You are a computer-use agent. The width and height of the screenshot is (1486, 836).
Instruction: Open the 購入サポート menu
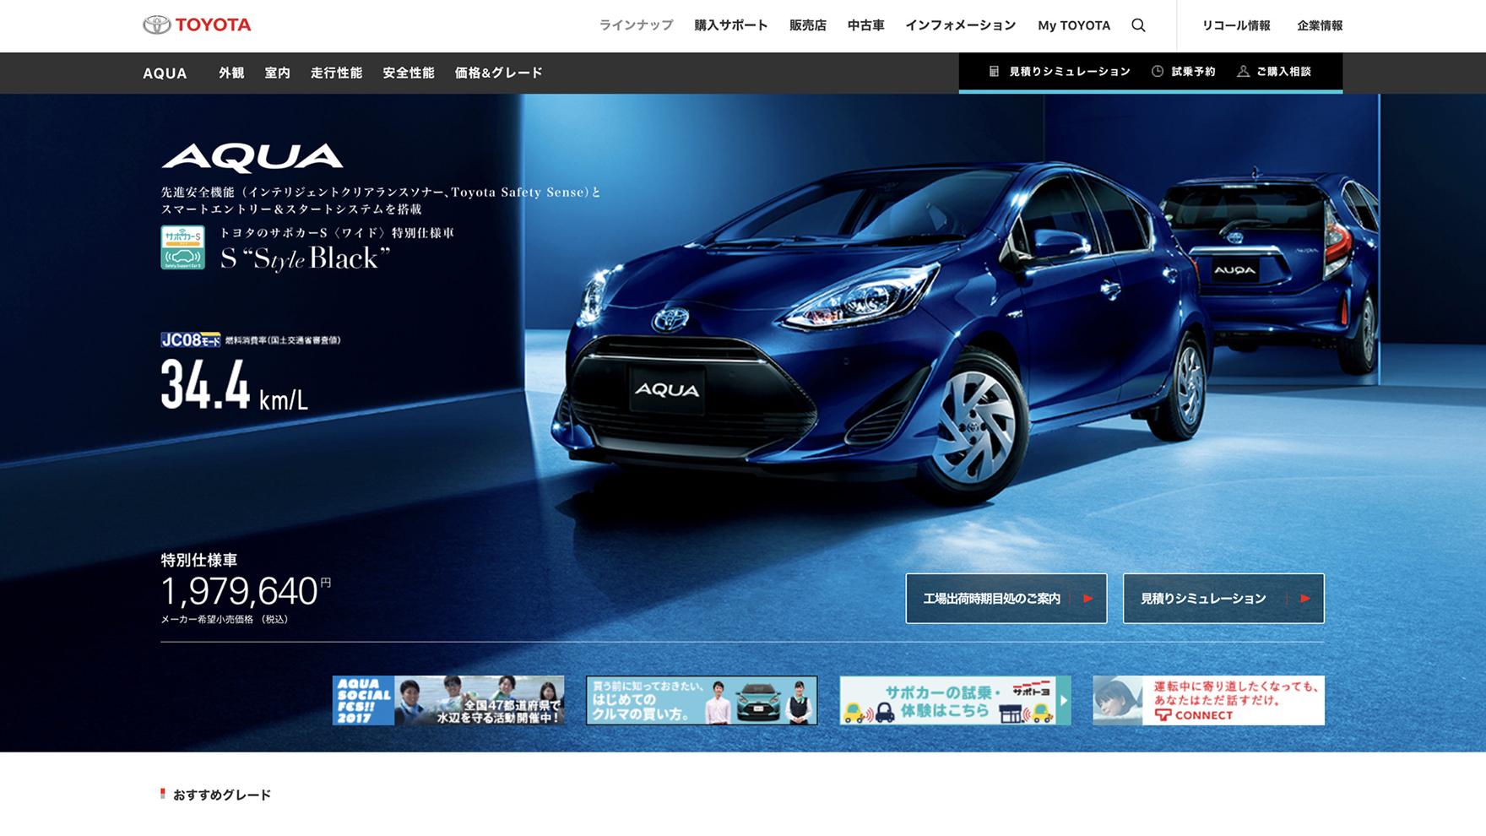(730, 25)
